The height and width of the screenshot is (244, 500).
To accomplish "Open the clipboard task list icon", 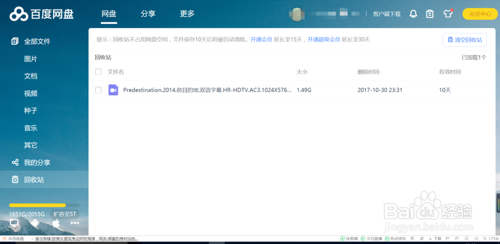I will (x=430, y=13).
